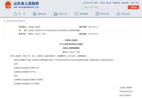The width and height of the screenshot is (142, 98).
Task: Click the 首页 breadcrumb link
Action: (9, 21)
